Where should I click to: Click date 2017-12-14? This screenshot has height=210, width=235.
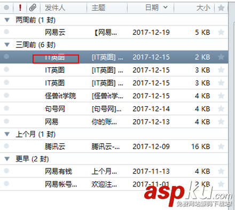pos(151,109)
